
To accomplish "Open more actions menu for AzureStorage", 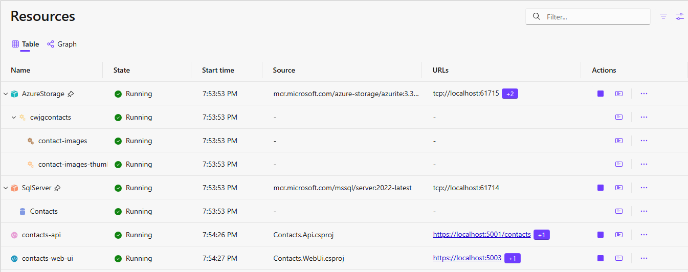I will pos(644,94).
